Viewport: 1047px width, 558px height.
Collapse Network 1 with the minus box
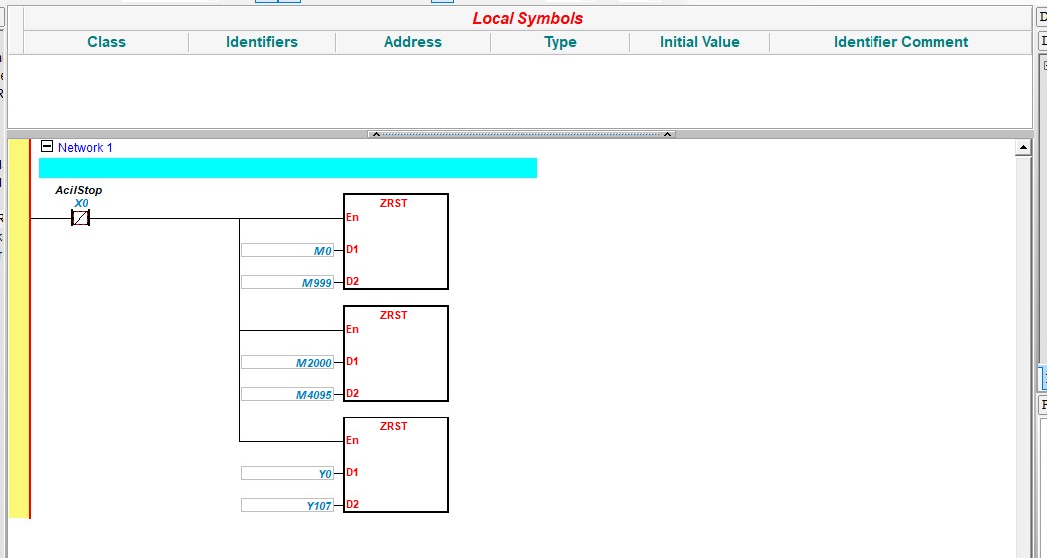(x=47, y=146)
